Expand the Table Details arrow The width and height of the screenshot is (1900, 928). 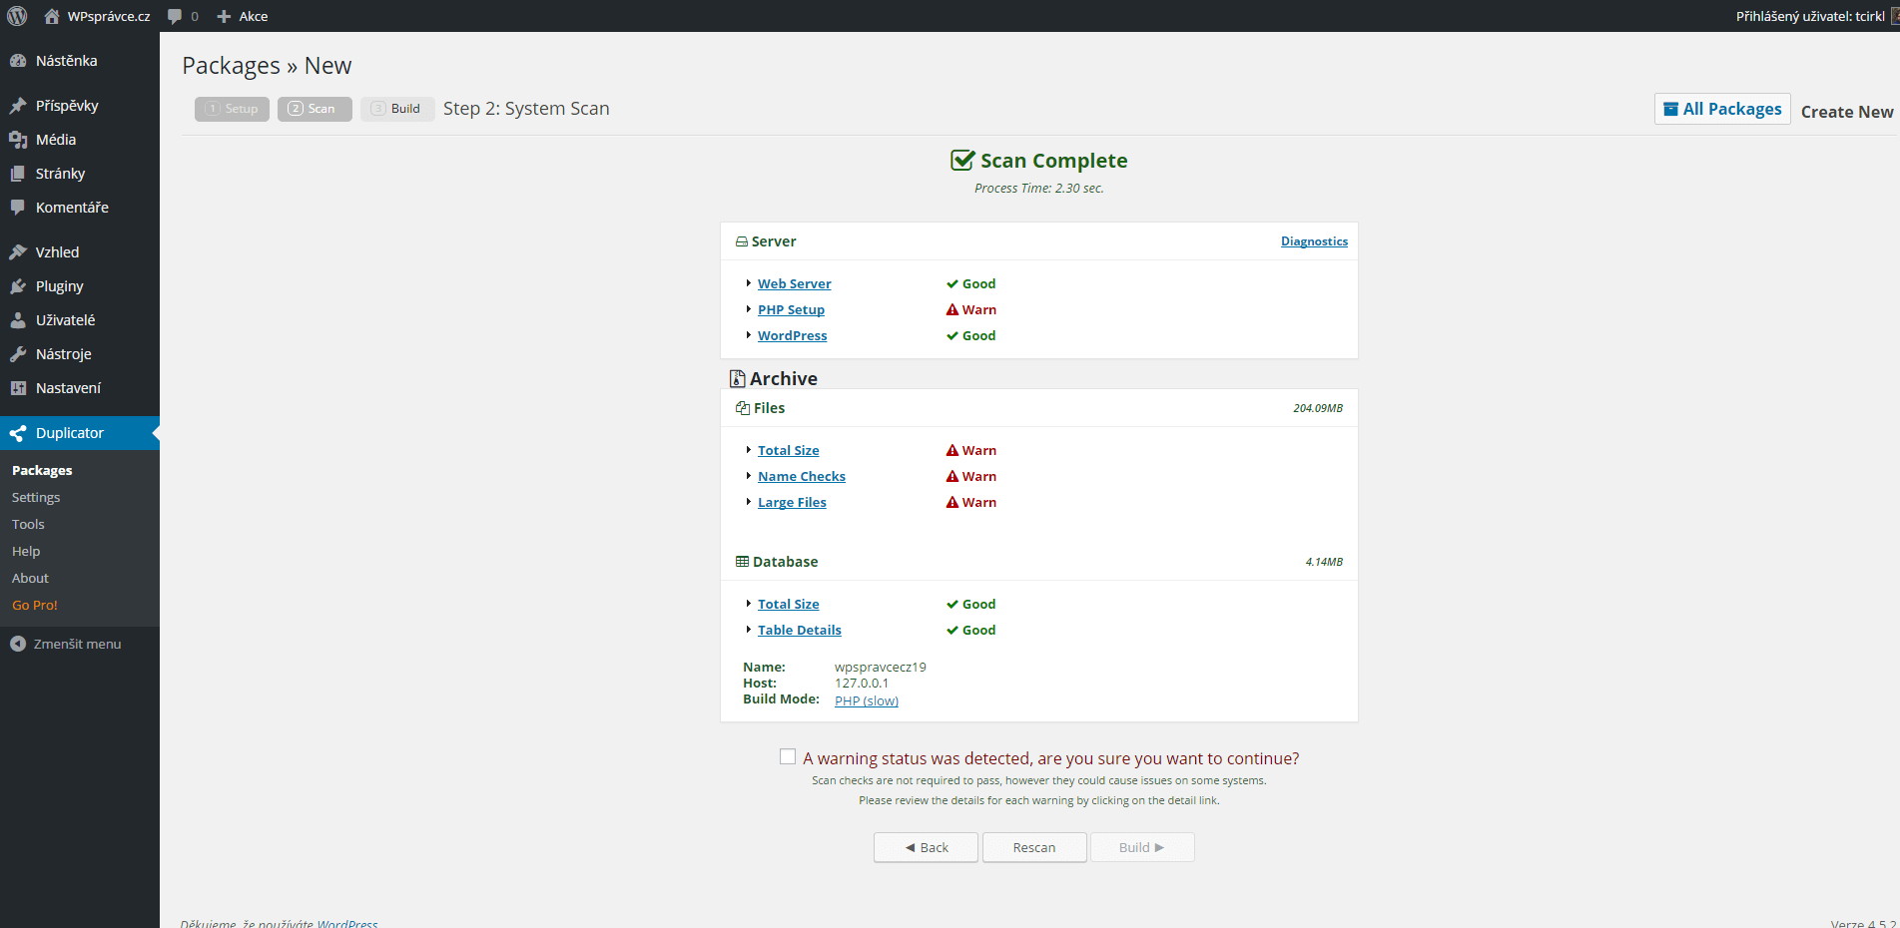coord(749,630)
